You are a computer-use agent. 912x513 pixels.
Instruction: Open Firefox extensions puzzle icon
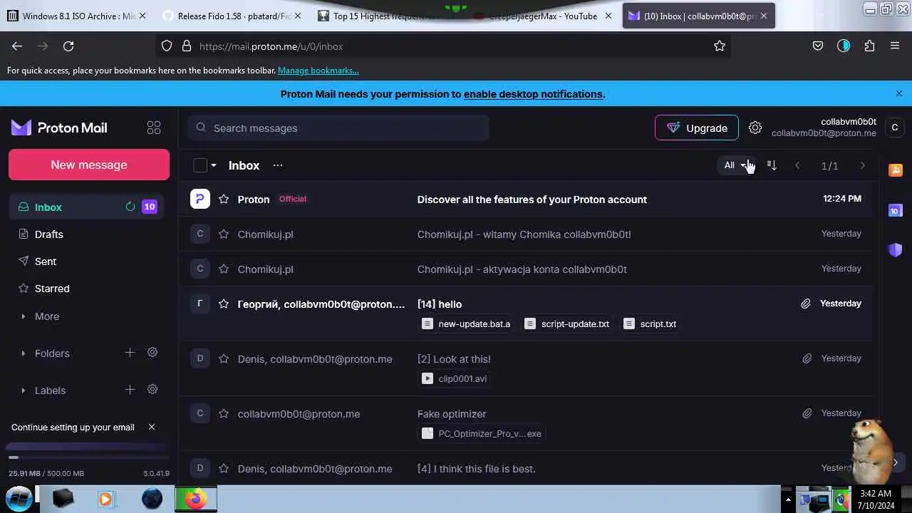869,46
